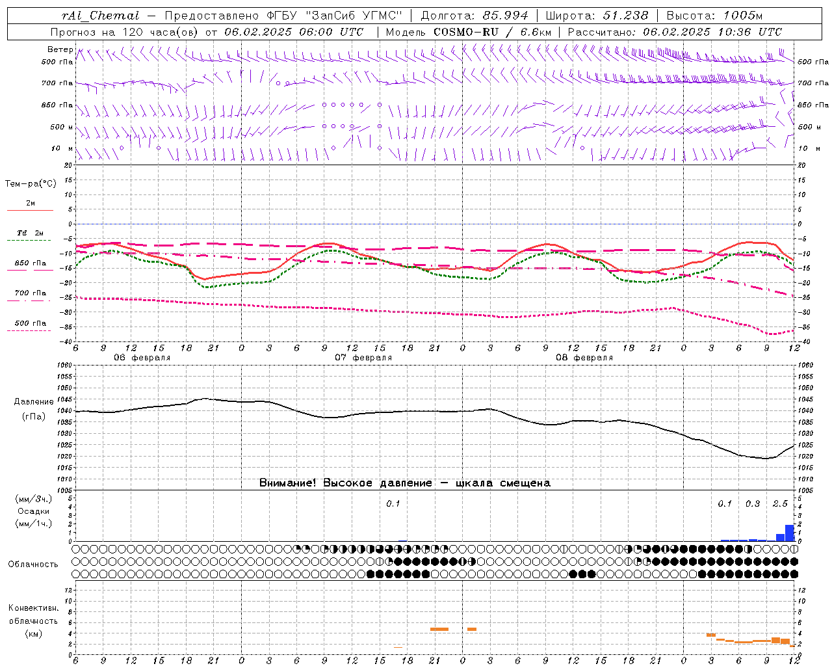Click the 500 м wind level label on left
The image size is (832, 666).
[x=62, y=127]
